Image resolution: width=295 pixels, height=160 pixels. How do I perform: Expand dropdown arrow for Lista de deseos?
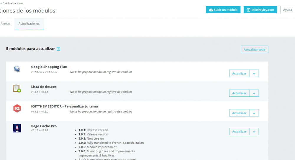(254, 93)
